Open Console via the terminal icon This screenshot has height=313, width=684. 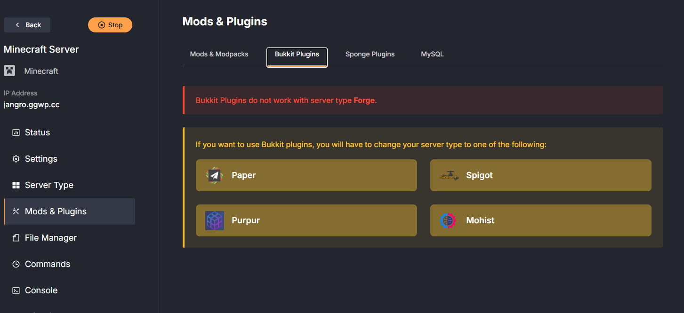[16, 290]
